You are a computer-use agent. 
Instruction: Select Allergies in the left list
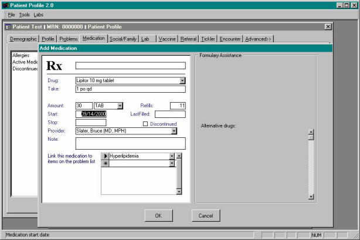21,55
